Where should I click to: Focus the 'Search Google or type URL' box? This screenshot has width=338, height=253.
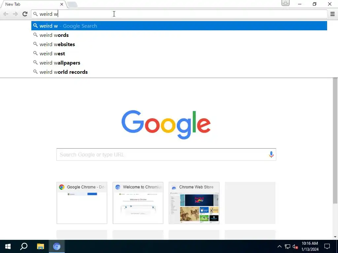pos(166,155)
